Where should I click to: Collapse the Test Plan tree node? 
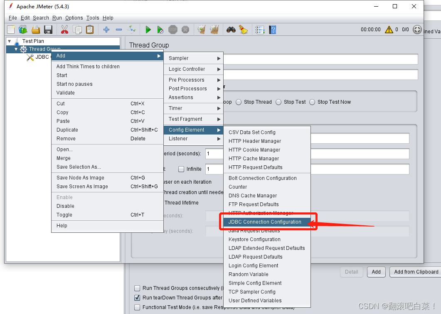pos(10,41)
